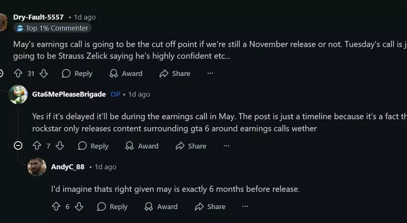Open Dry-Fault-5557's user profile
Image resolution: width=407 pixels, height=223 pixels.
(x=38, y=17)
